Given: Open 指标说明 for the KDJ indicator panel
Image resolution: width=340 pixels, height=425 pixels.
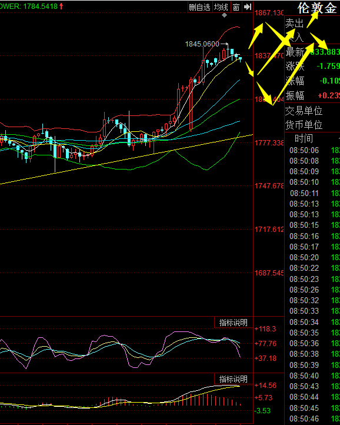Looking at the screenshot, I should coord(234,323).
